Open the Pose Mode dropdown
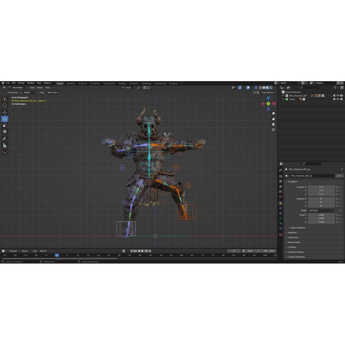This screenshot has height=345, width=345. (18, 88)
